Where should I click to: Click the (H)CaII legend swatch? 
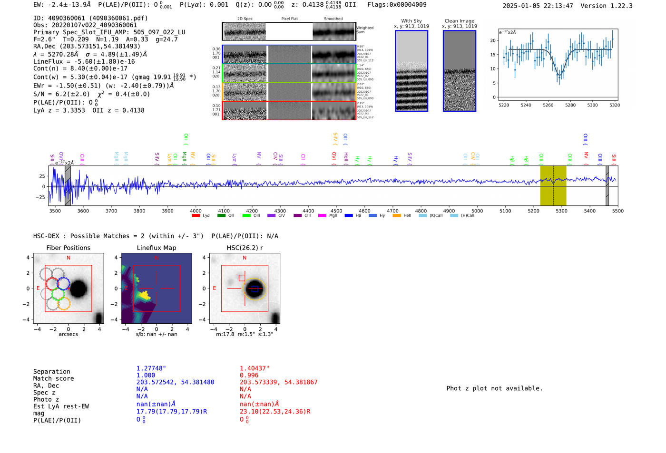454,215
